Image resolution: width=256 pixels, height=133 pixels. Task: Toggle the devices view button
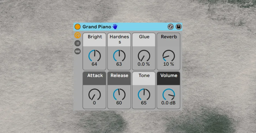coord(78,51)
